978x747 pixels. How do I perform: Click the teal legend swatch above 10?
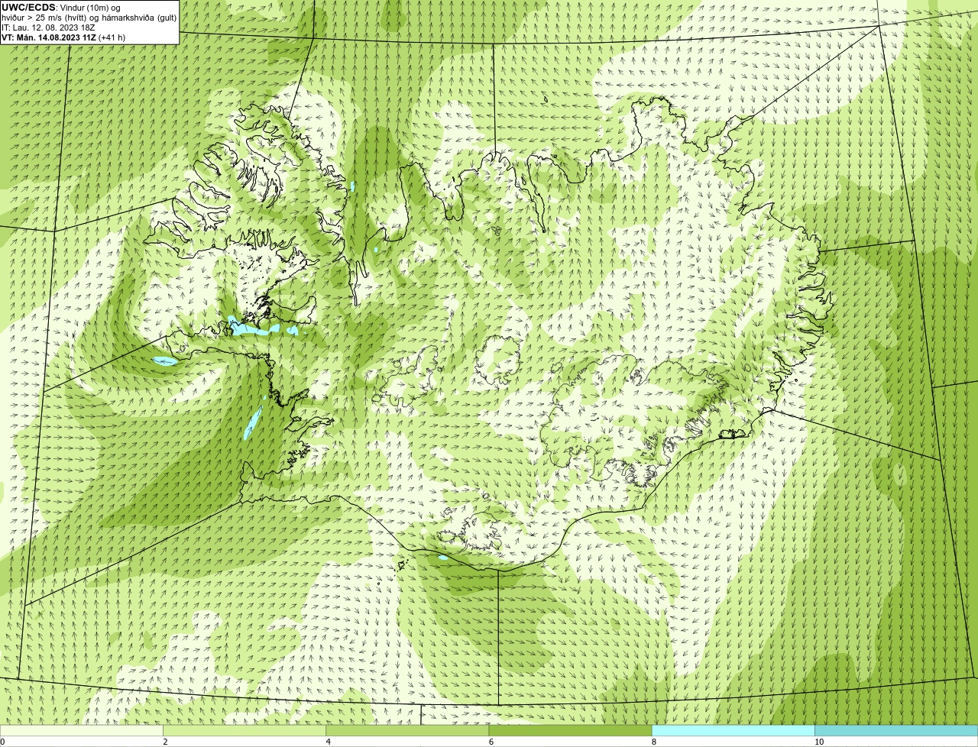(x=896, y=731)
